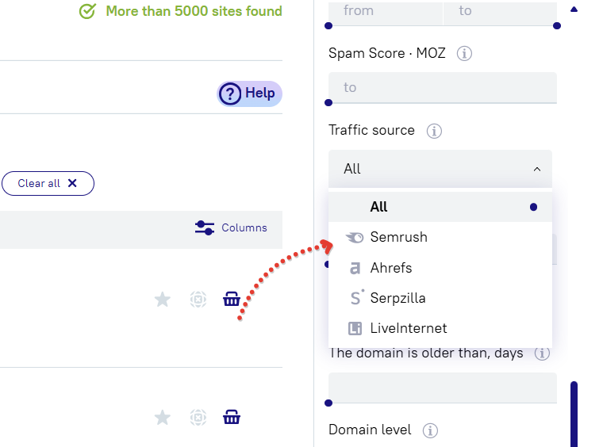
Task: Click the target icon in first row
Action: pyautogui.click(x=198, y=299)
